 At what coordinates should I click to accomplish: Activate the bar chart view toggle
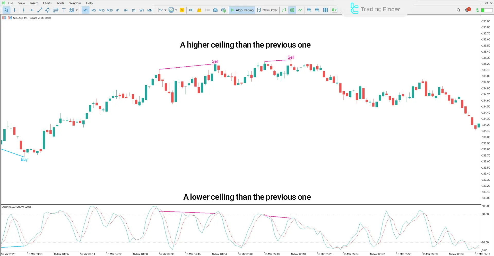[284, 10]
